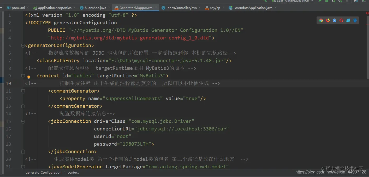Screen dimensions: 369x177
Task: Click line number 10 in gutter
Action: pyautogui.click(x=8, y=83)
